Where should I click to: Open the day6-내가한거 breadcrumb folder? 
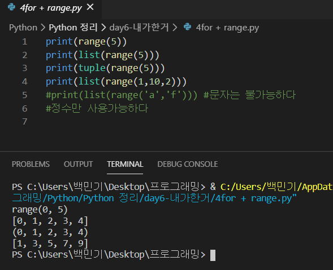point(139,28)
